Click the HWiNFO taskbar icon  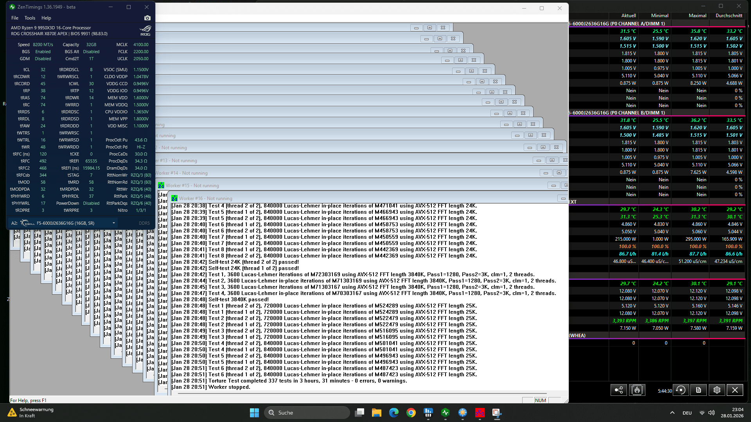pos(428,413)
